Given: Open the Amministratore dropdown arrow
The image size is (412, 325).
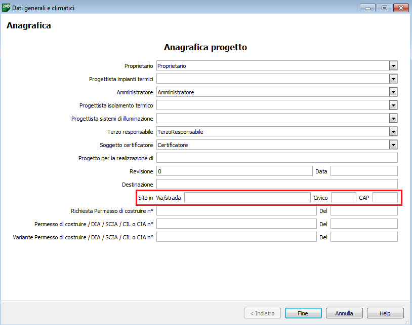Looking at the screenshot, I should pos(393,92).
